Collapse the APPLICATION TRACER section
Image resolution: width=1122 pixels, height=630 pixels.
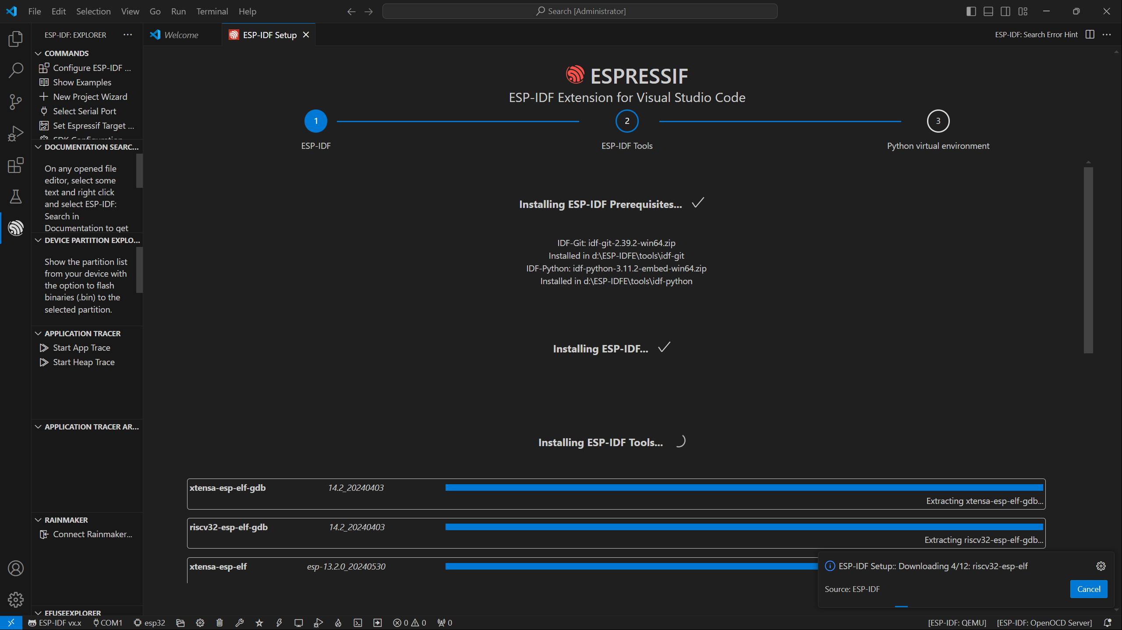point(39,334)
